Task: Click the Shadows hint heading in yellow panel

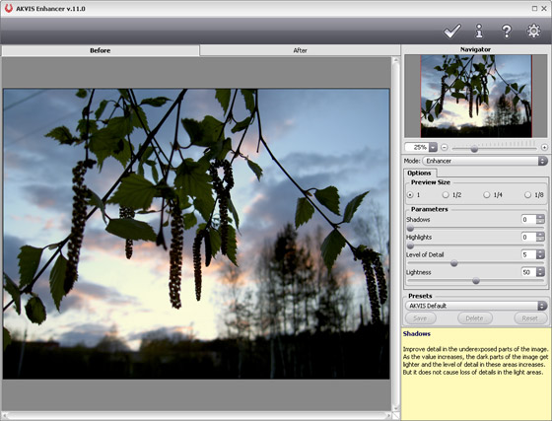Action: click(x=416, y=333)
